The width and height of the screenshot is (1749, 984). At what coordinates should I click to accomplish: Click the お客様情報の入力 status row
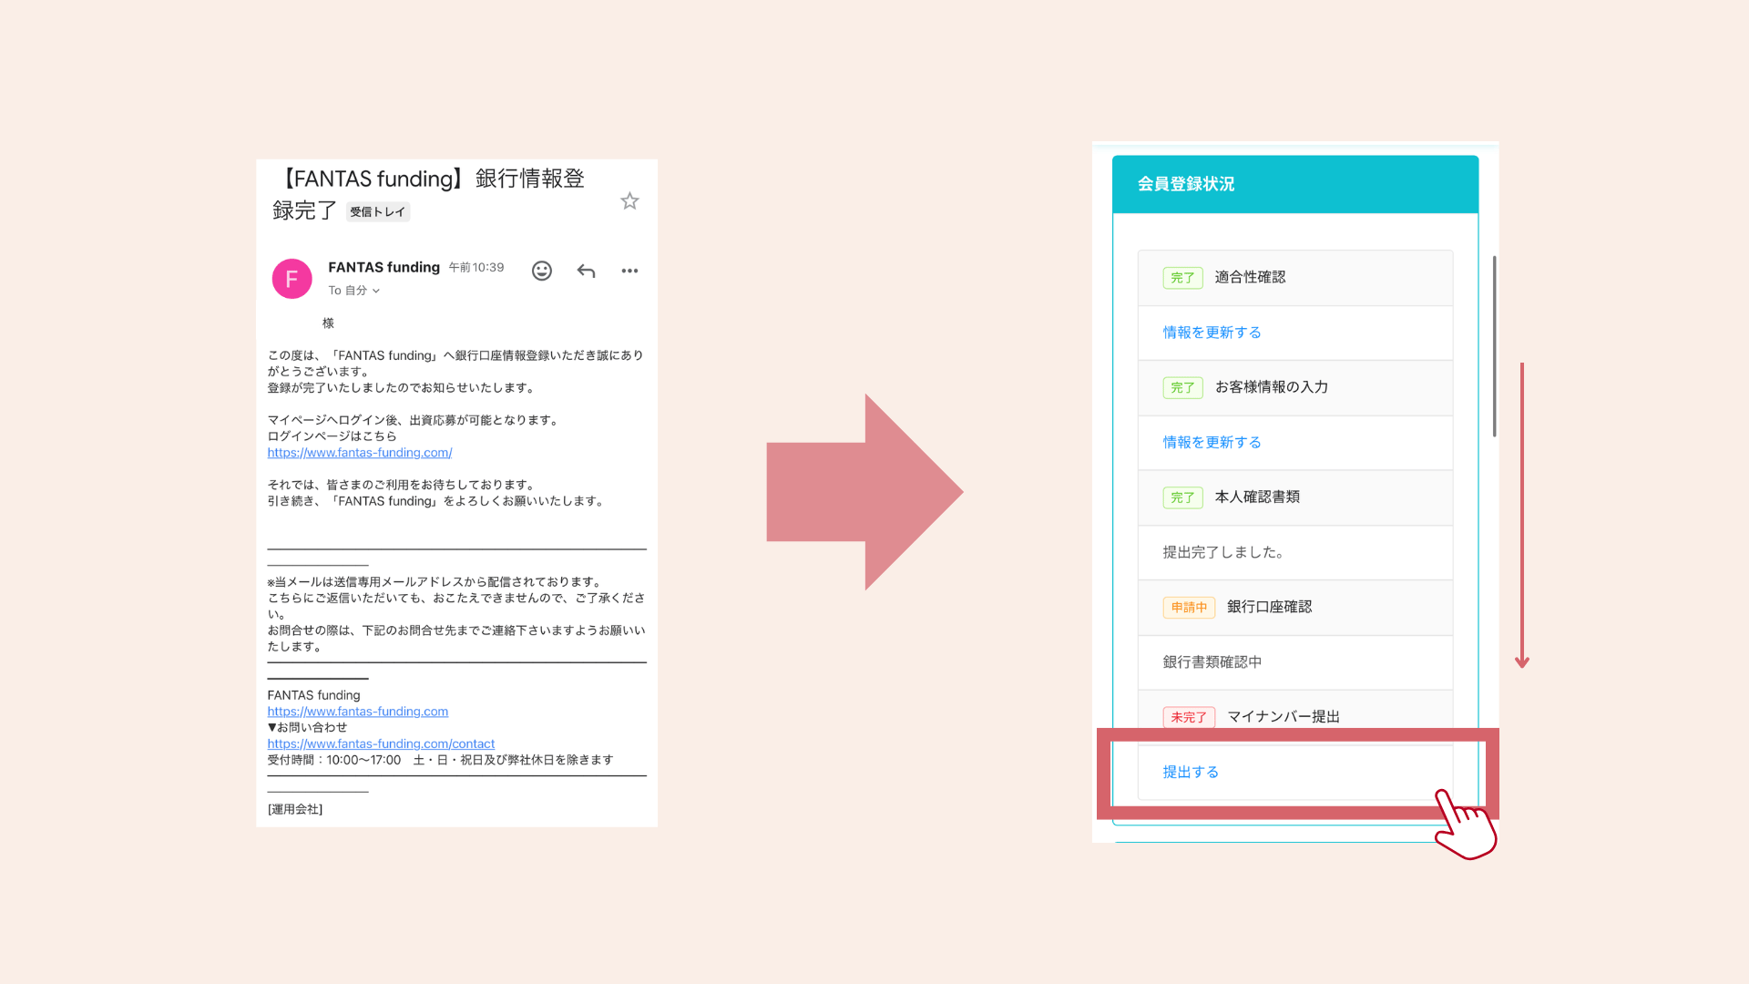1294,387
